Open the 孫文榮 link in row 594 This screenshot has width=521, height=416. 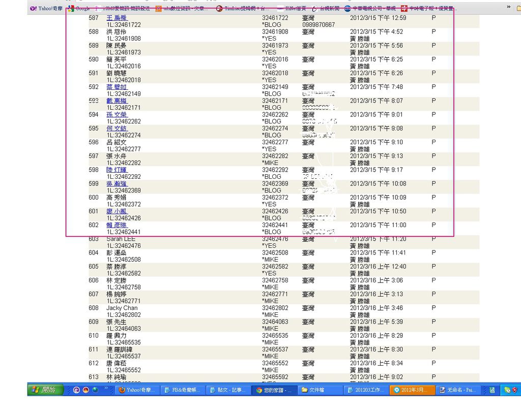coord(117,114)
